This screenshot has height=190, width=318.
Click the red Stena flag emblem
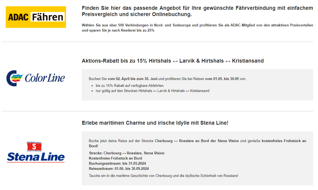34,146
